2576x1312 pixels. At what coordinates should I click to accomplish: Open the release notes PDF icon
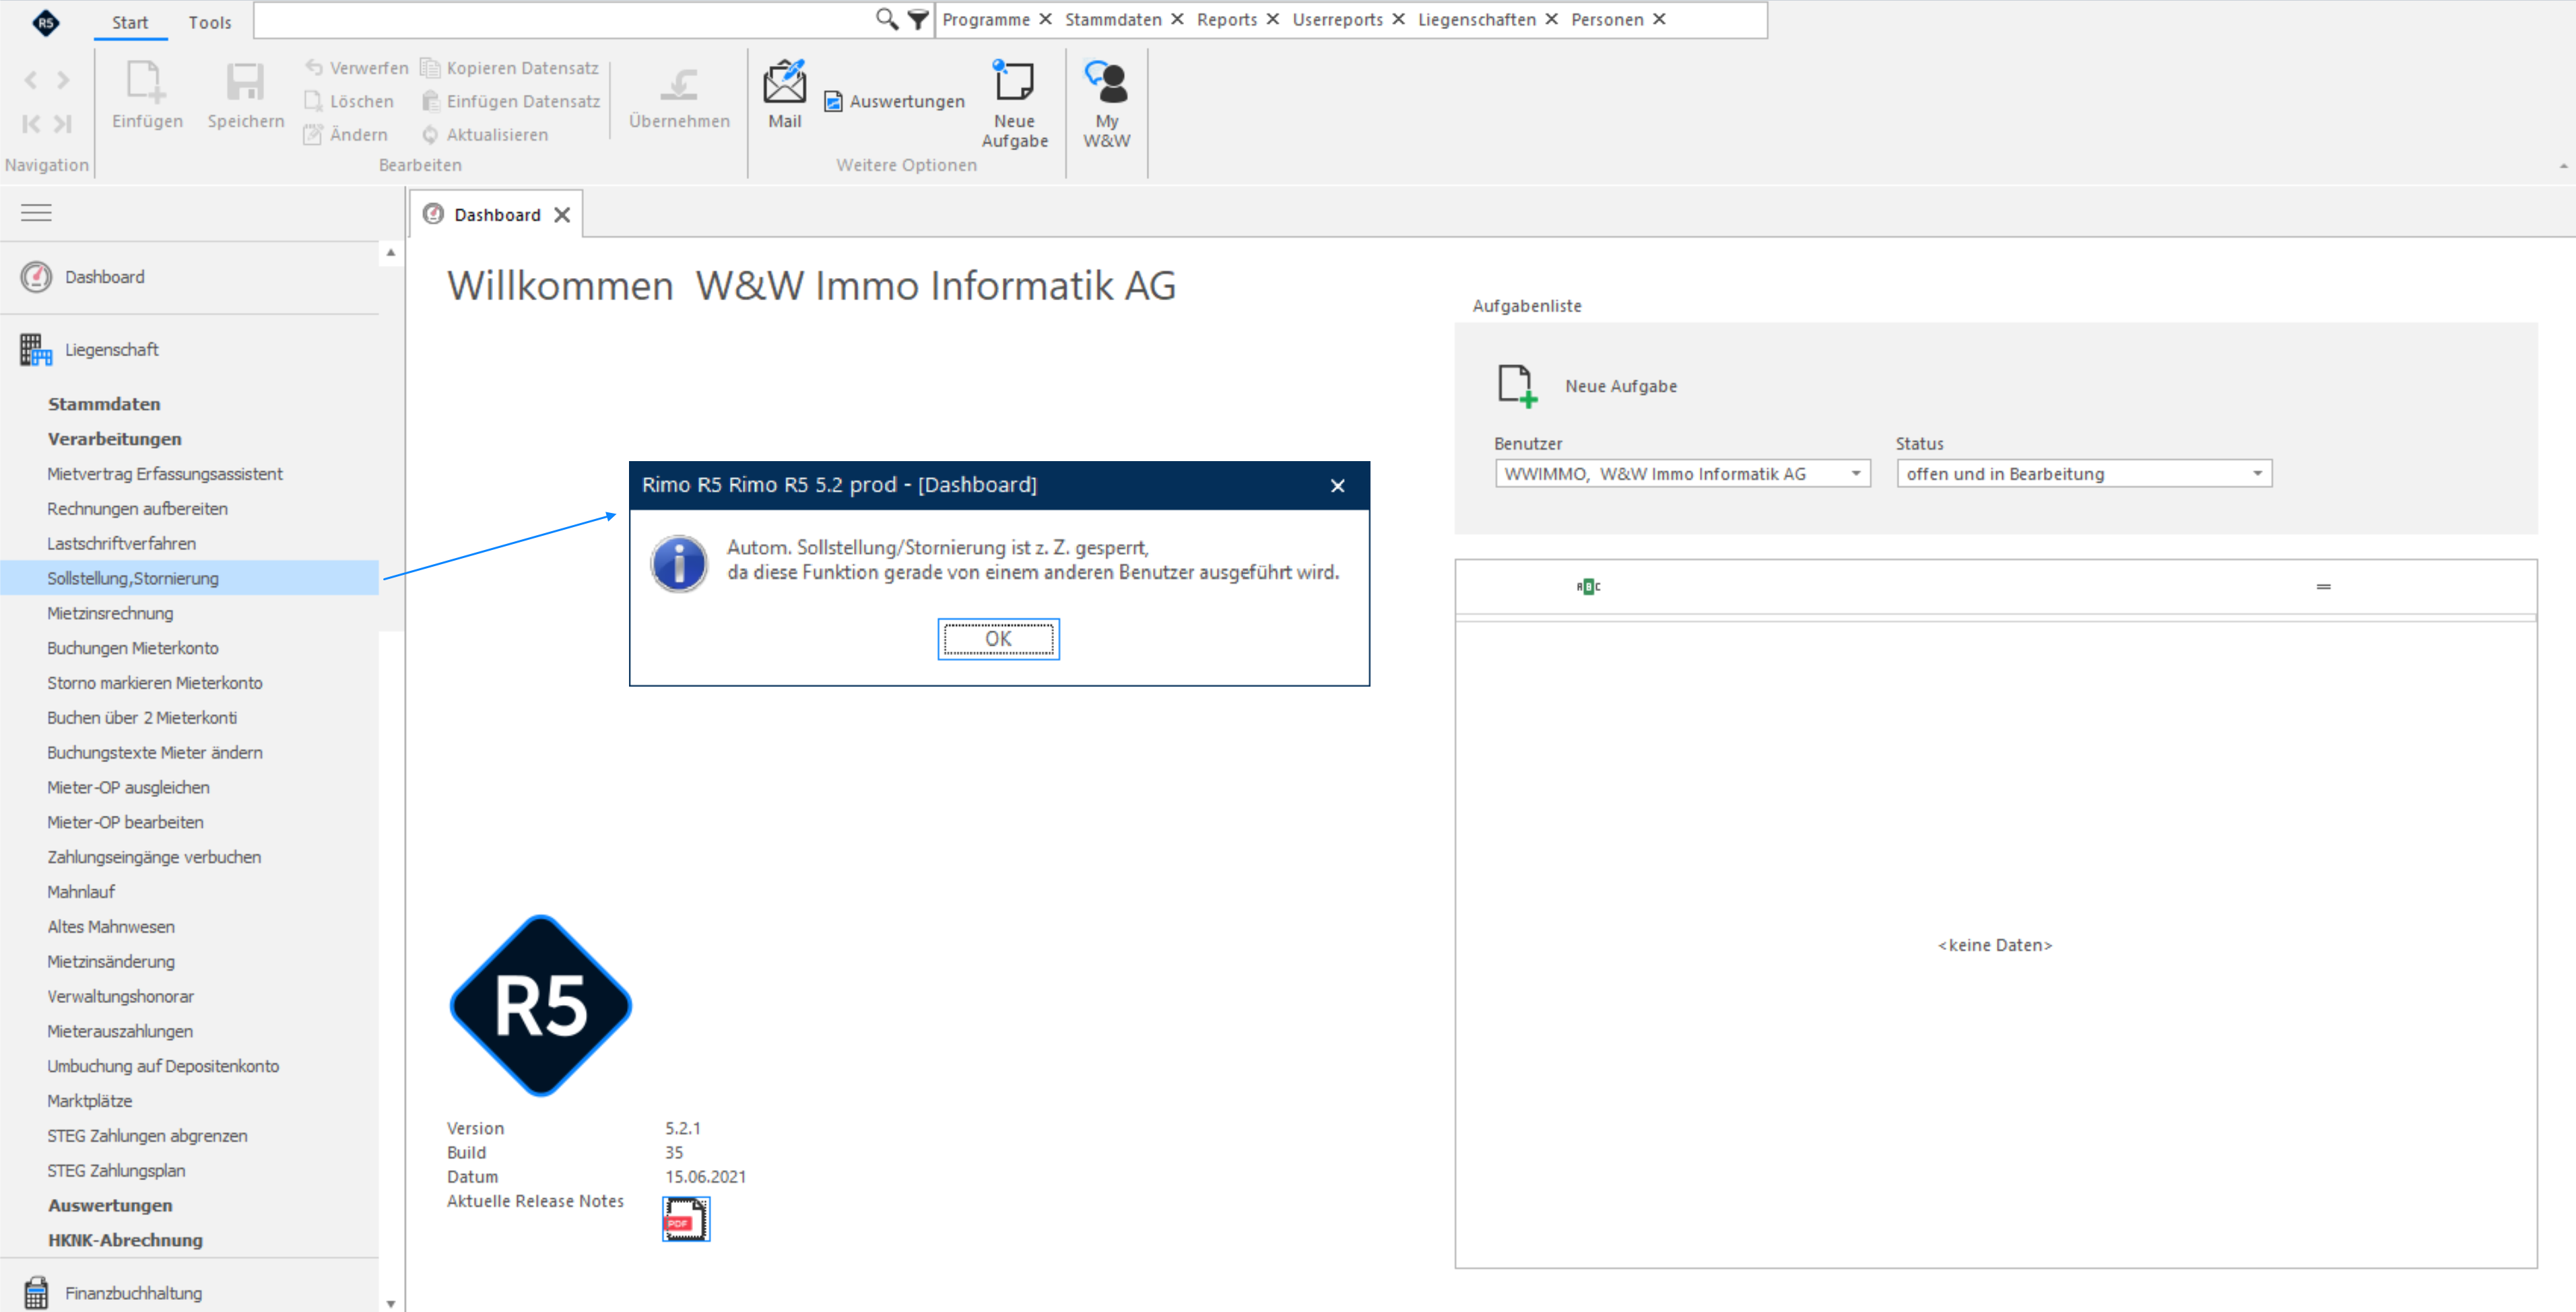tap(685, 1219)
